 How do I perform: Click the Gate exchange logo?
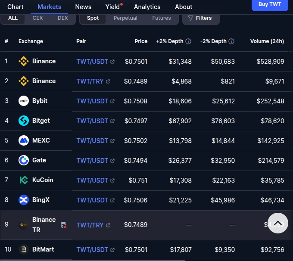[x=24, y=160]
